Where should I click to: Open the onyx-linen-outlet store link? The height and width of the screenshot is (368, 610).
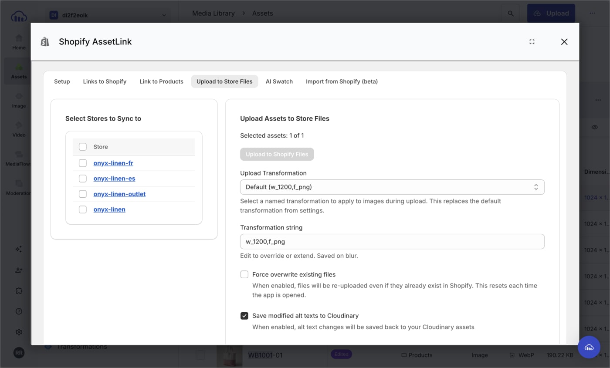tap(119, 194)
